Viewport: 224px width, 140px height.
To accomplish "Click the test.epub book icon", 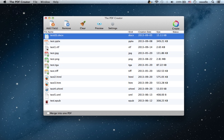I will [x=46, y=102].
